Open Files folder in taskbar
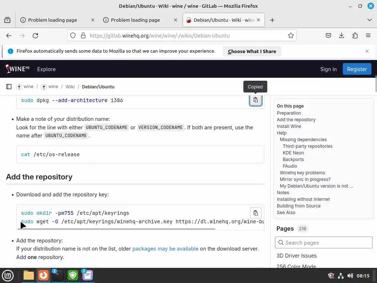The width and height of the screenshot is (377, 283). (x=29, y=275)
